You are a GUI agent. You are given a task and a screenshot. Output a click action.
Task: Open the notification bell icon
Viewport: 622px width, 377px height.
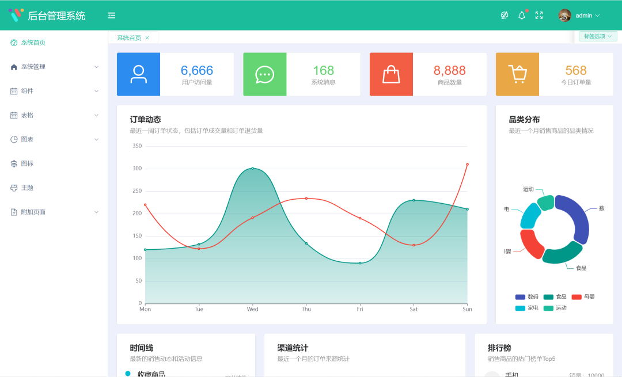[521, 16]
